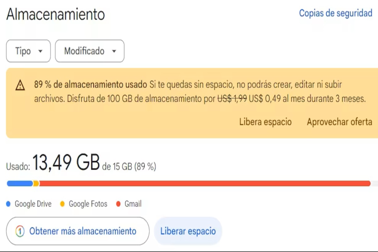Viewport: 378px width, 252px height.
Task: Click the Obtener más almacenamiento button label
Action: (x=83, y=231)
